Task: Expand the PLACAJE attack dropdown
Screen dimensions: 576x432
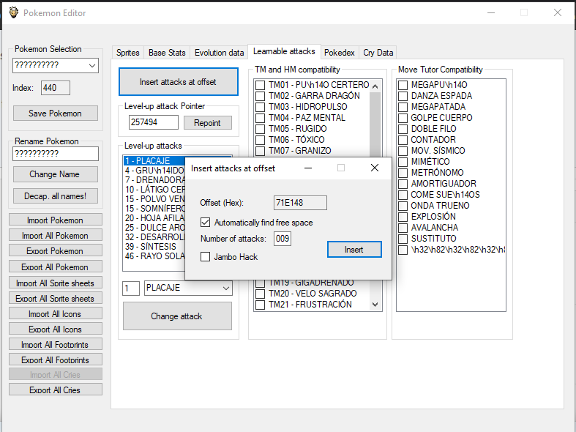Action: tap(225, 288)
